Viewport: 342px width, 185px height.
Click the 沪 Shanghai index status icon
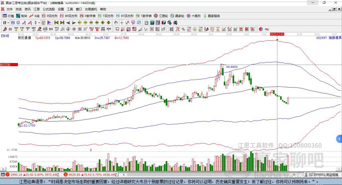(8, 175)
